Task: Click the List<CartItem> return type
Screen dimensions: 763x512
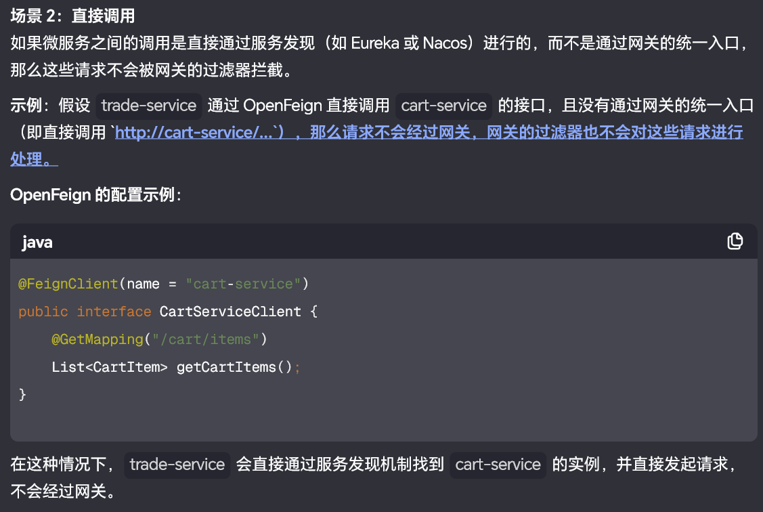Action: [110, 367]
